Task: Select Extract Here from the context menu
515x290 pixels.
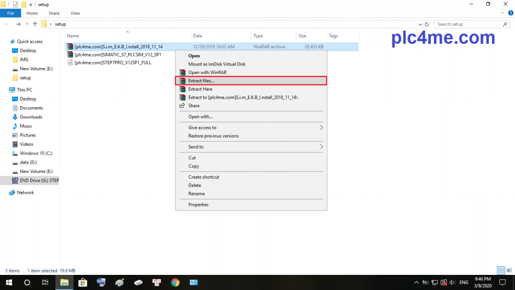Action: coord(200,89)
